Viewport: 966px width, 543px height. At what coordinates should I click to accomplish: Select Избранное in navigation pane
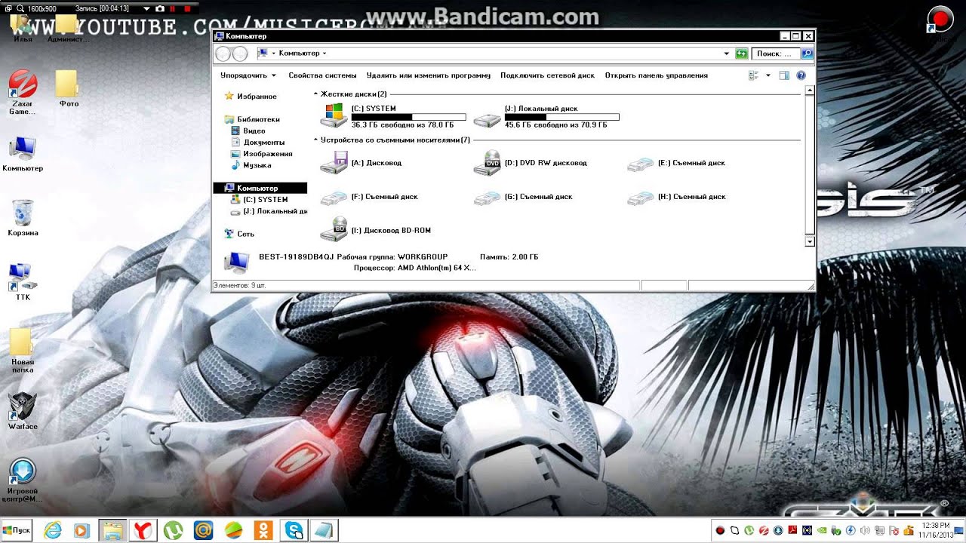coord(257,97)
